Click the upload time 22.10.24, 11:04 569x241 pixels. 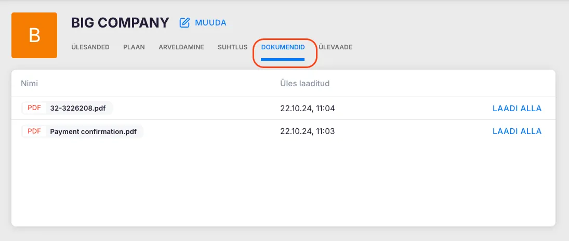(x=307, y=109)
